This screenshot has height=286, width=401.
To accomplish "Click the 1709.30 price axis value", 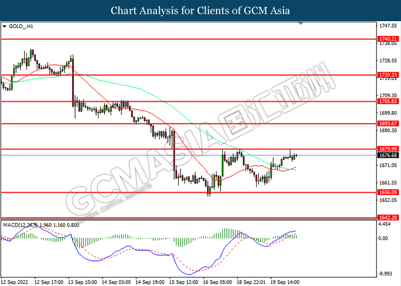I will 388,96.
